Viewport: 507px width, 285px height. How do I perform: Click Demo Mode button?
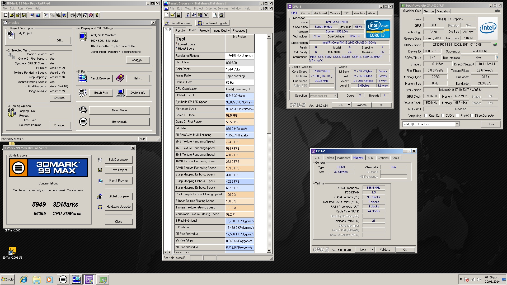click(x=119, y=110)
